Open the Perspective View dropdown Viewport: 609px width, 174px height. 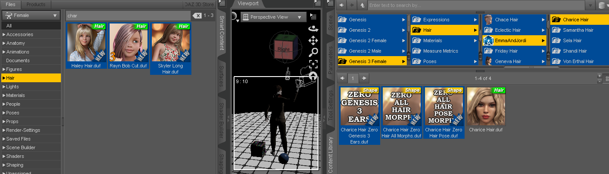click(x=273, y=17)
